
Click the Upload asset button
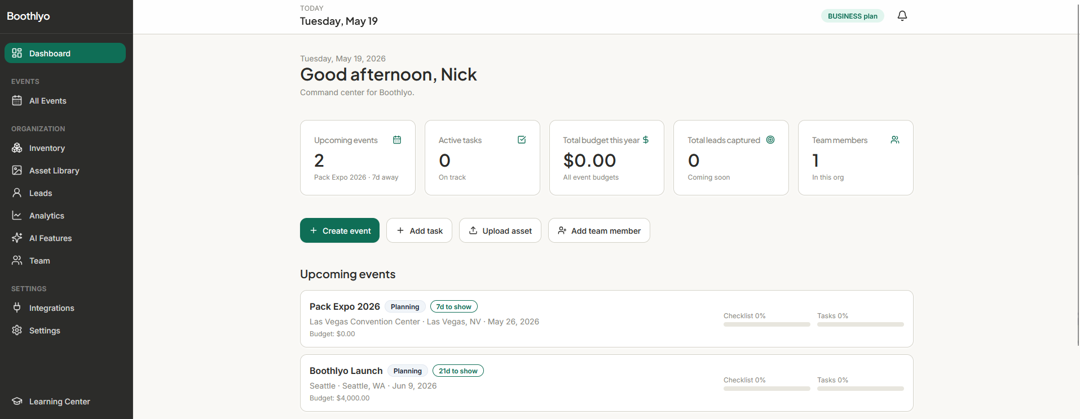[x=500, y=230]
